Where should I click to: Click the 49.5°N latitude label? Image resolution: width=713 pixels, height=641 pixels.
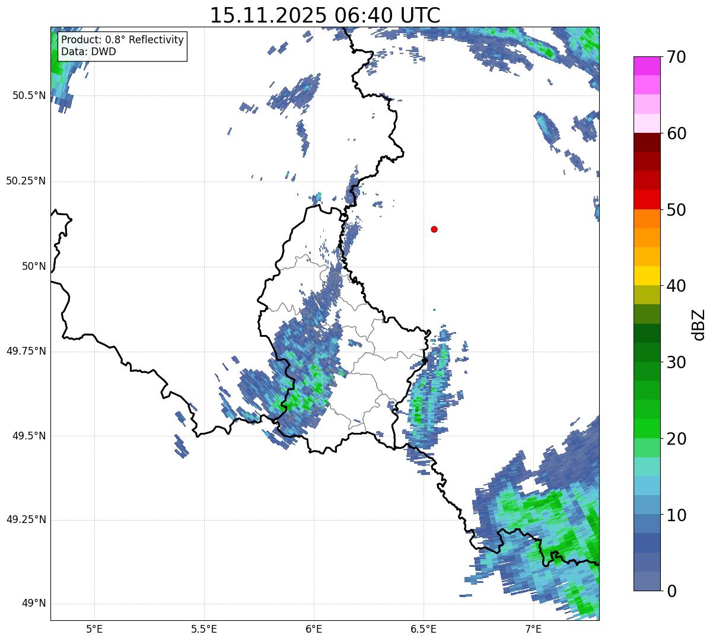pyautogui.click(x=28, y=436)
